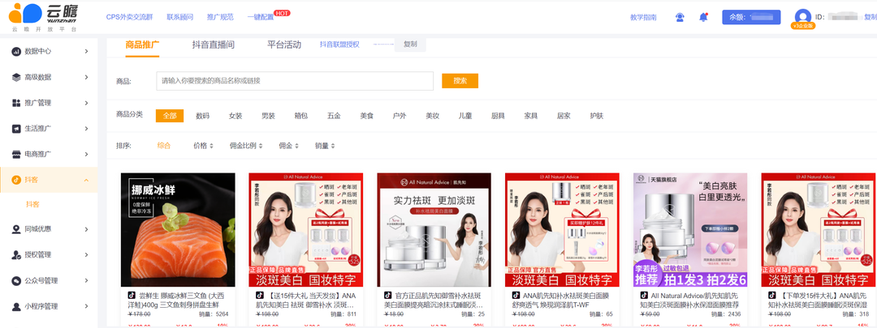Open the 一键配置 link
The height and width of the screenshot is (328, 877).
(x=261, y=17)
